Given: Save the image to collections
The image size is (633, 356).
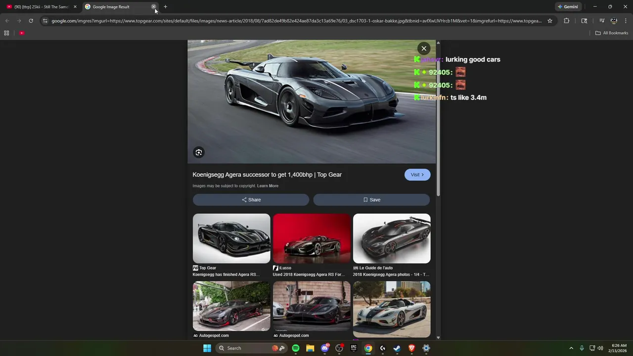Looking at the screenshot, I should [x=371, y=200].
